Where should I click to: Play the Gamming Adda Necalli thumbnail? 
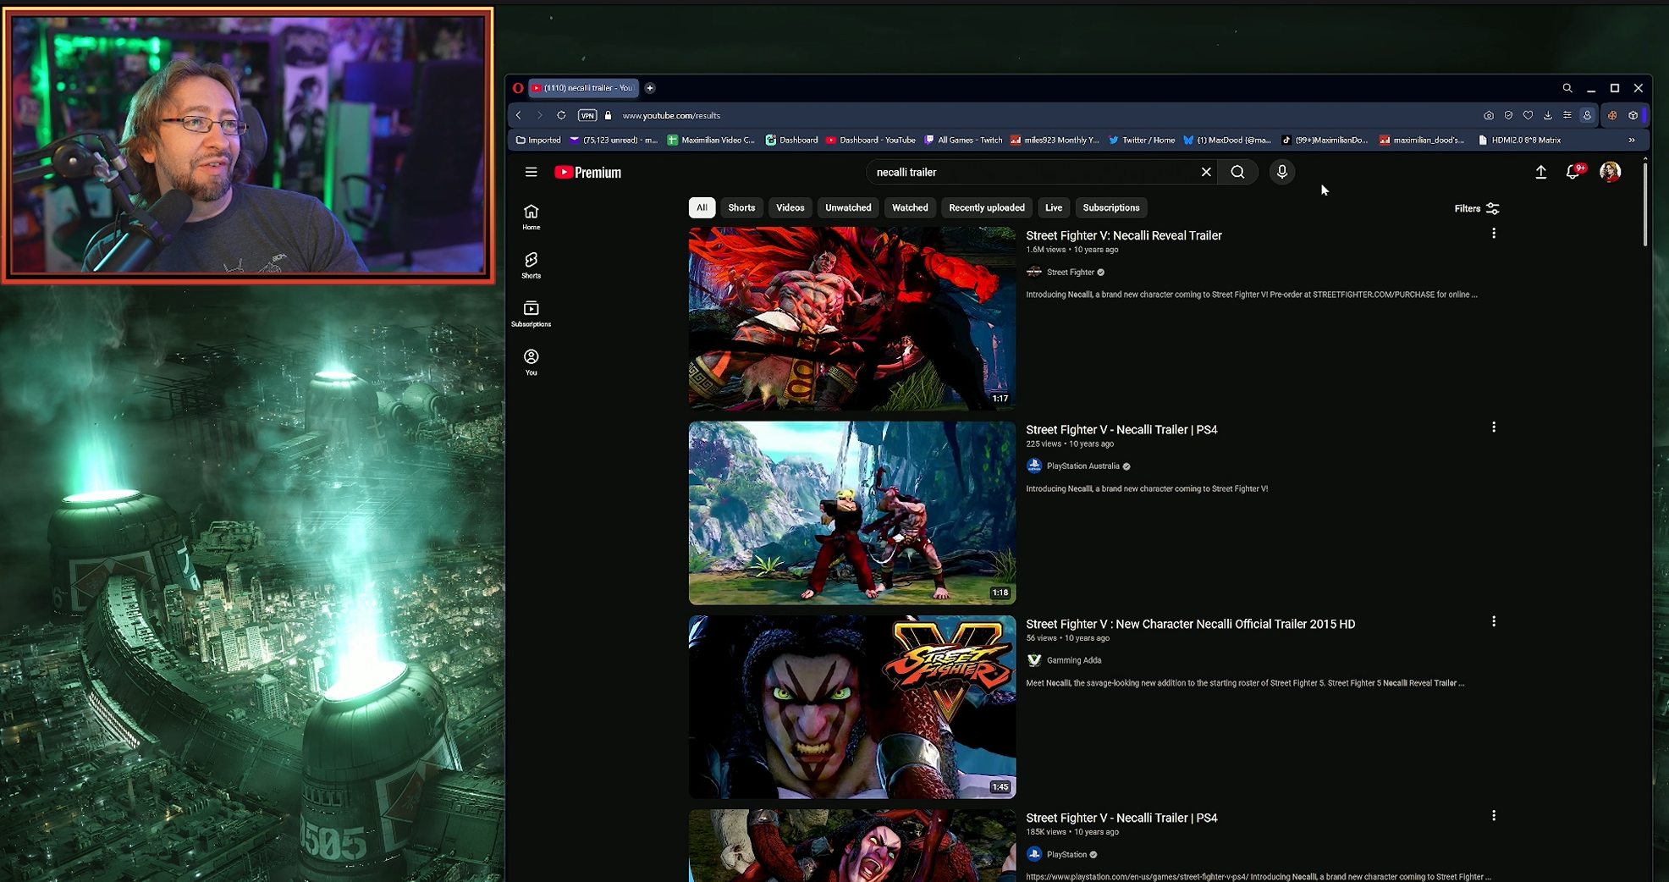tap(852, 707)
